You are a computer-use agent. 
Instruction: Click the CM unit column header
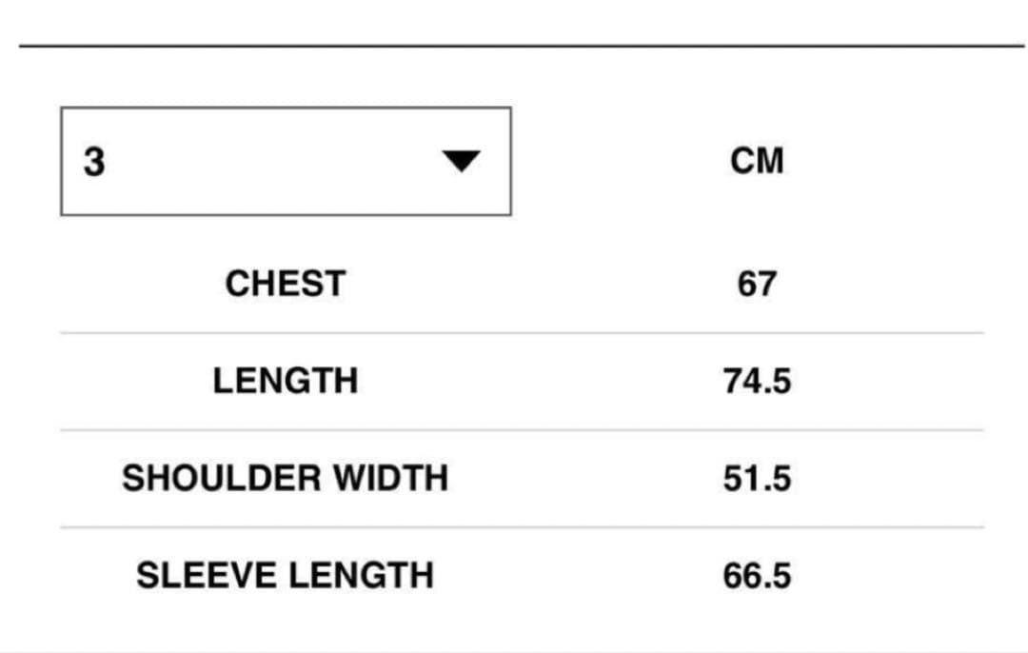click(x=757, y=161)
